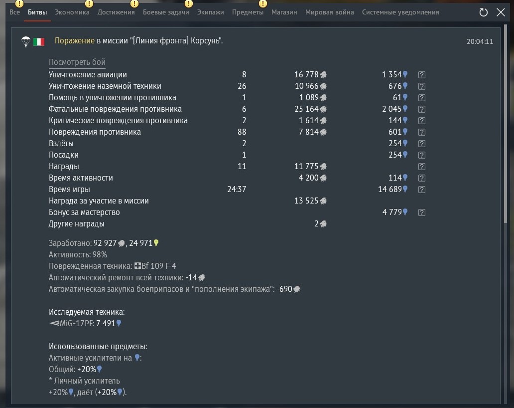Image resolution: width=514 pixels, height=408 pixels.
Task: Open the Экономика tab
Action: [72, 12]
